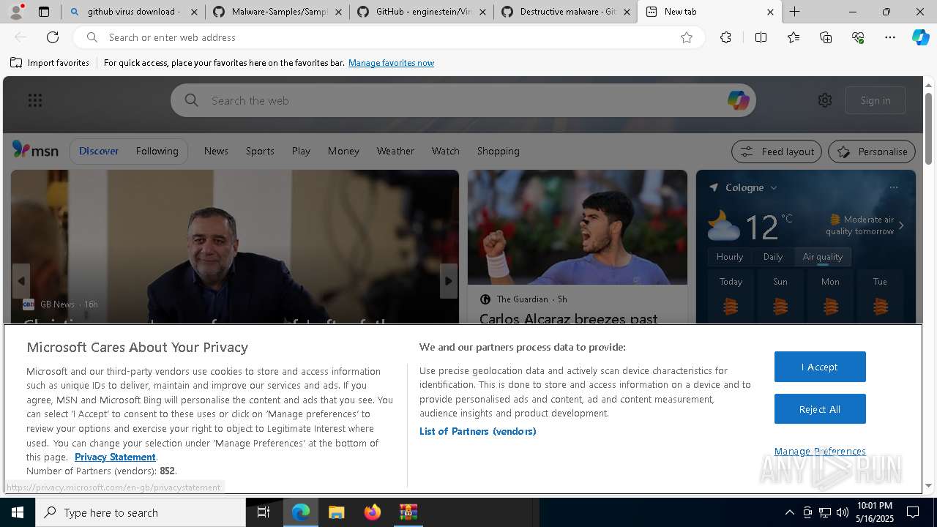Open the tab actions menu icon
The image size is (937, 527).
(44, 12)
